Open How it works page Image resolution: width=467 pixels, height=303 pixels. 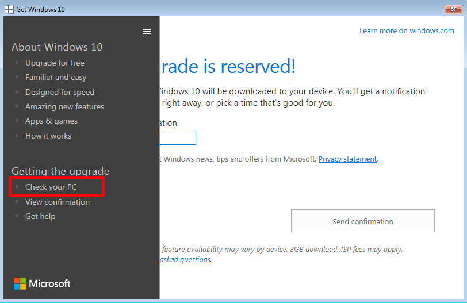pos(48,136)
